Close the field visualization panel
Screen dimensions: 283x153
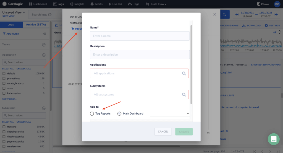pyautogui.click(x=214, y=14)
